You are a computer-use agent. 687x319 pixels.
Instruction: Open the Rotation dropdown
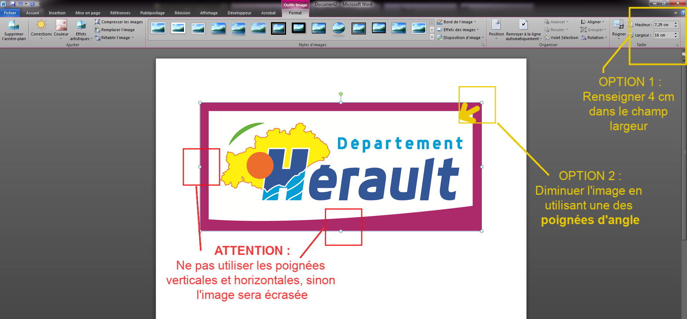click(x=594, y=38)
